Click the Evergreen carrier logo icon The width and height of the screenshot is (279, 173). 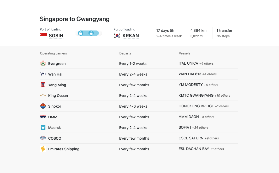point(43,63)
